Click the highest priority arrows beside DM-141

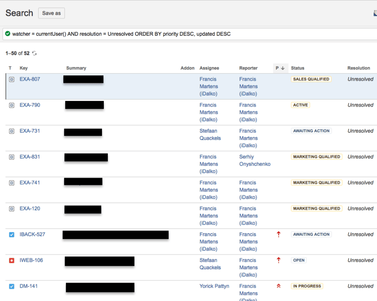[x=279, y=286]
